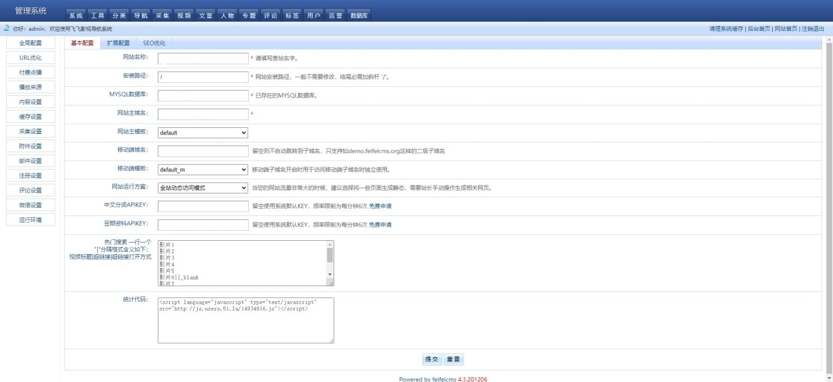Select 付费点播 in the sidebar
833x382 pixels.
(30, 72)
